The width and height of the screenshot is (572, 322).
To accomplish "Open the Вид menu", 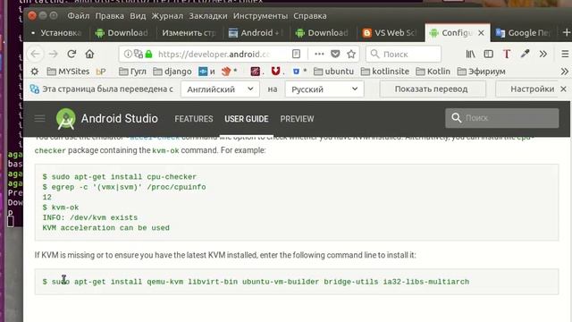I will pos(138,16).
